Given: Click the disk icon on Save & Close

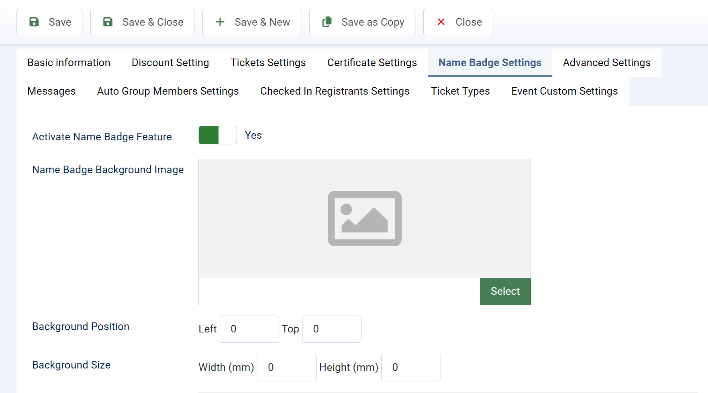Looking at the screenshot, I should click(108, 22).
